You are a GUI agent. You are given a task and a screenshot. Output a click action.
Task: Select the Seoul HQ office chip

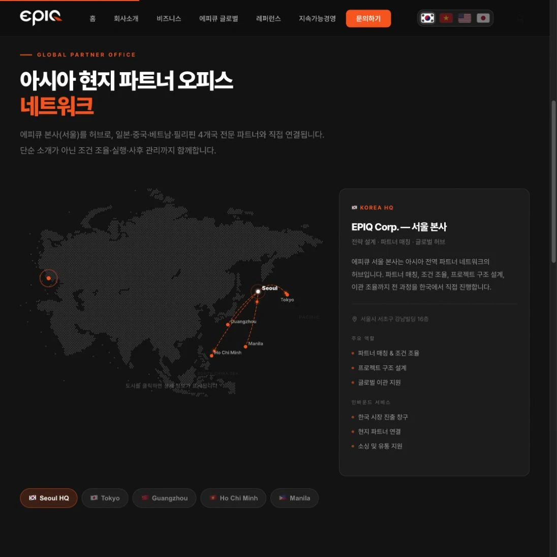(x=49, y=498)
